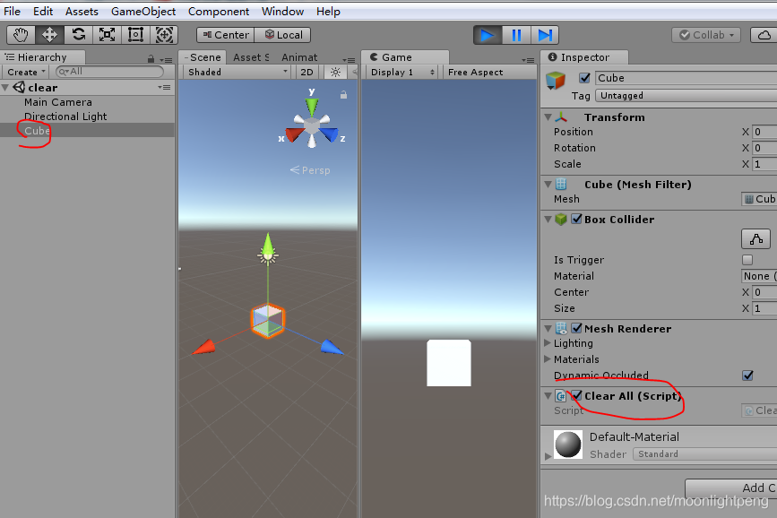This screenshot has width=777, height=518.
Task: Select the Rect transform tool
Action: [x=135, y=35]
